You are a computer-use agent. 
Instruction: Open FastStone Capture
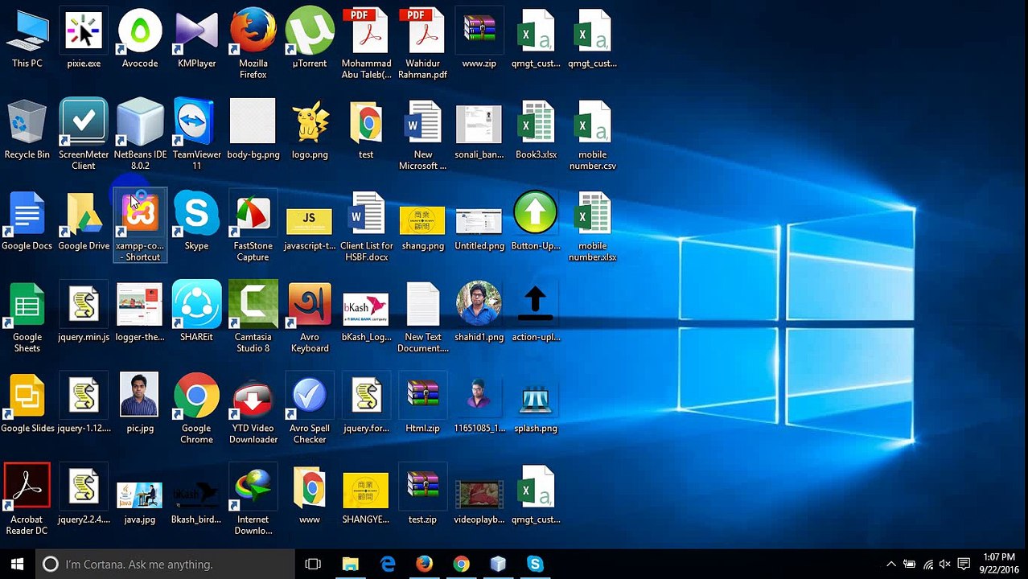(253, 226)
